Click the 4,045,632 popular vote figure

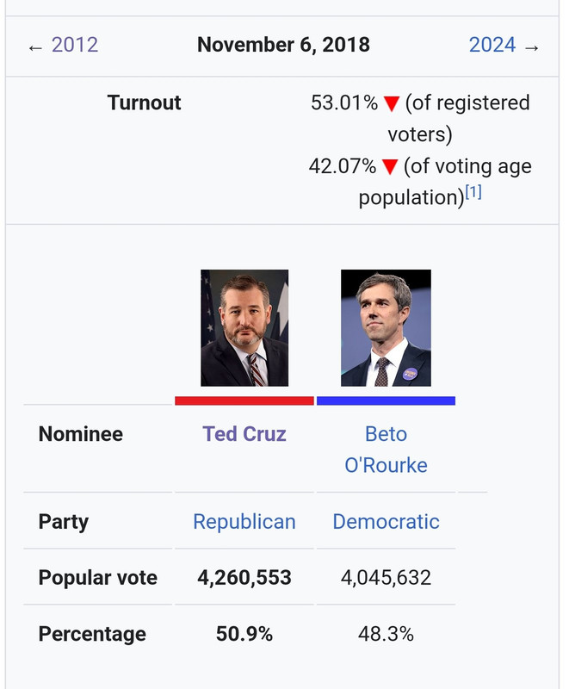tap(386, 578)
